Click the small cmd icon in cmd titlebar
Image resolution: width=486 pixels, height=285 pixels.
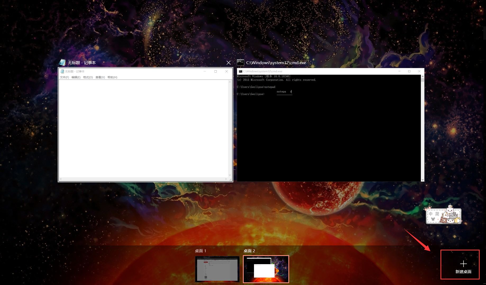point(240,71)
